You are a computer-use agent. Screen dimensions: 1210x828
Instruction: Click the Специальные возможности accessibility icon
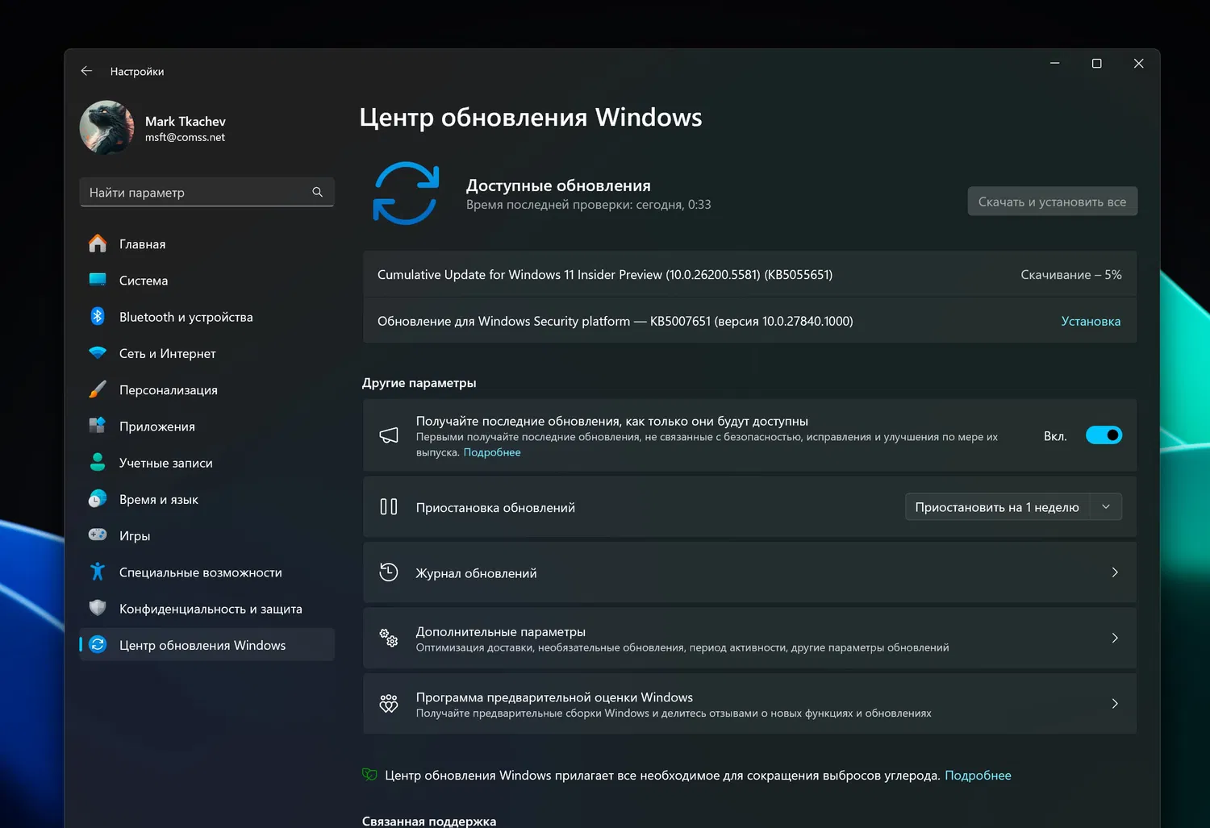pyautogui.click(x=98, y=572)
